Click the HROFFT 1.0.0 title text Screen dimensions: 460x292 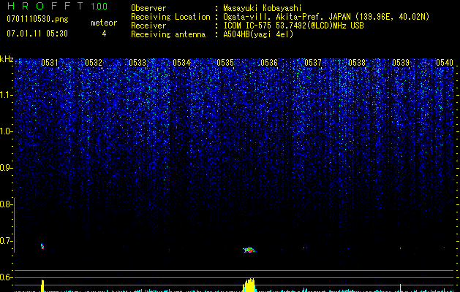click(x=57, y=6)
